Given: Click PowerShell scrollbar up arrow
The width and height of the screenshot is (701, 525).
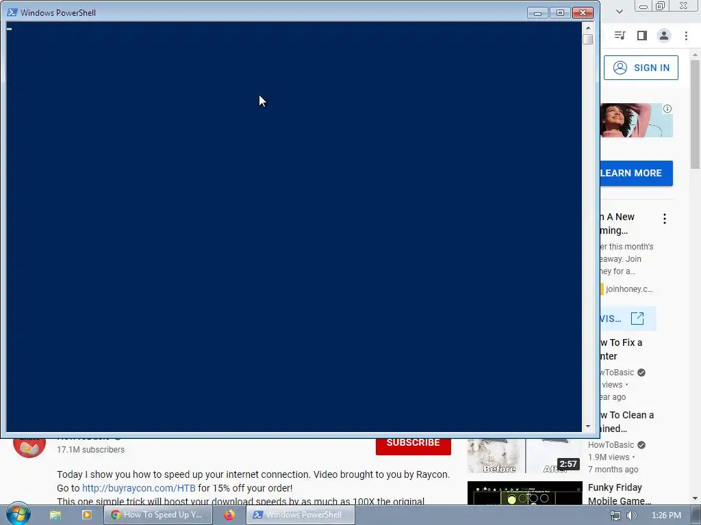Looking at the screenshot, I should 588,27.
